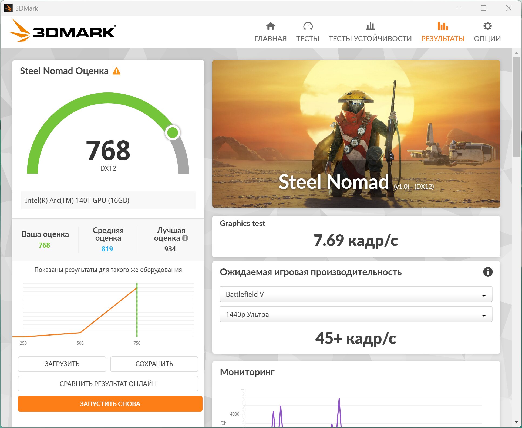
Task: Click the info icon next to Лучшая оценка
Action: (x=185, y=238)
